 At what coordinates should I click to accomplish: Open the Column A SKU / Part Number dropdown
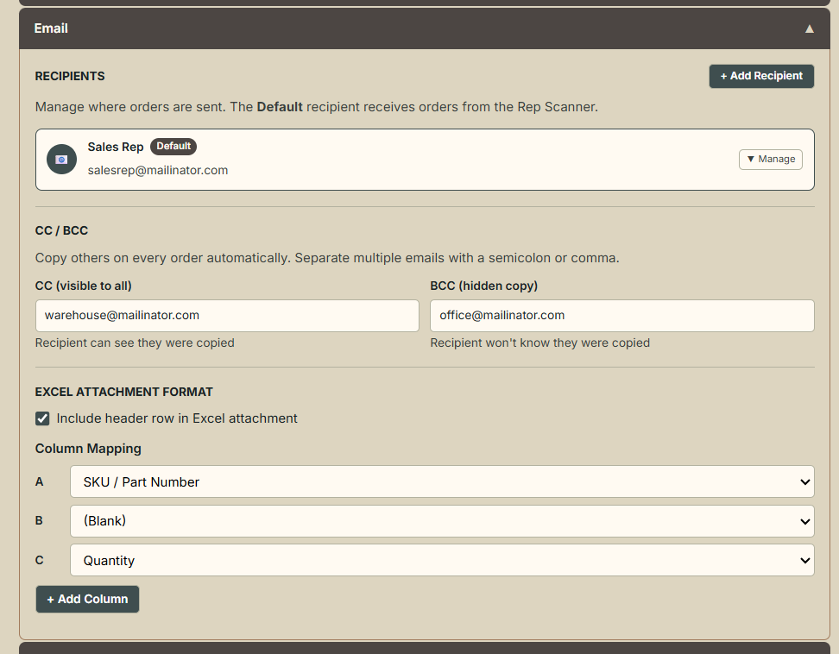click(441, 482)
